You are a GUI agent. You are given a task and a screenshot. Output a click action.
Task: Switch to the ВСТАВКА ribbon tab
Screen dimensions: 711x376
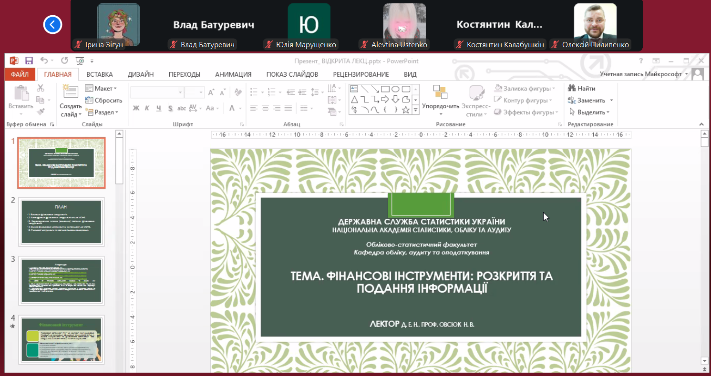[99, 74]
